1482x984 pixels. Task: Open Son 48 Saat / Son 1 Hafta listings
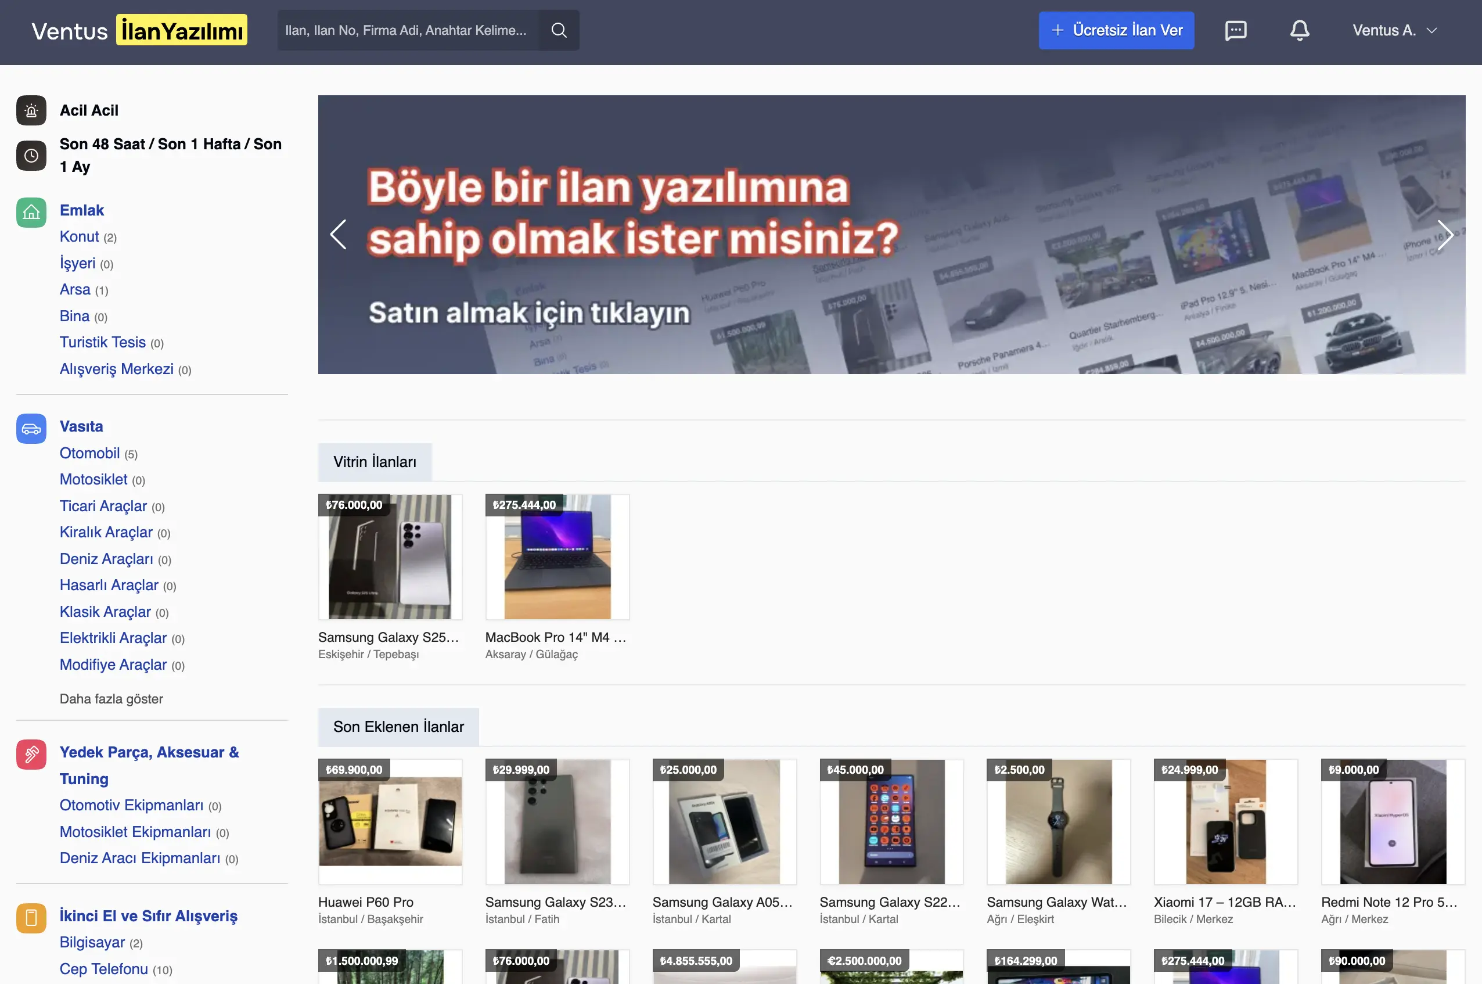click(x=171, y=155)
